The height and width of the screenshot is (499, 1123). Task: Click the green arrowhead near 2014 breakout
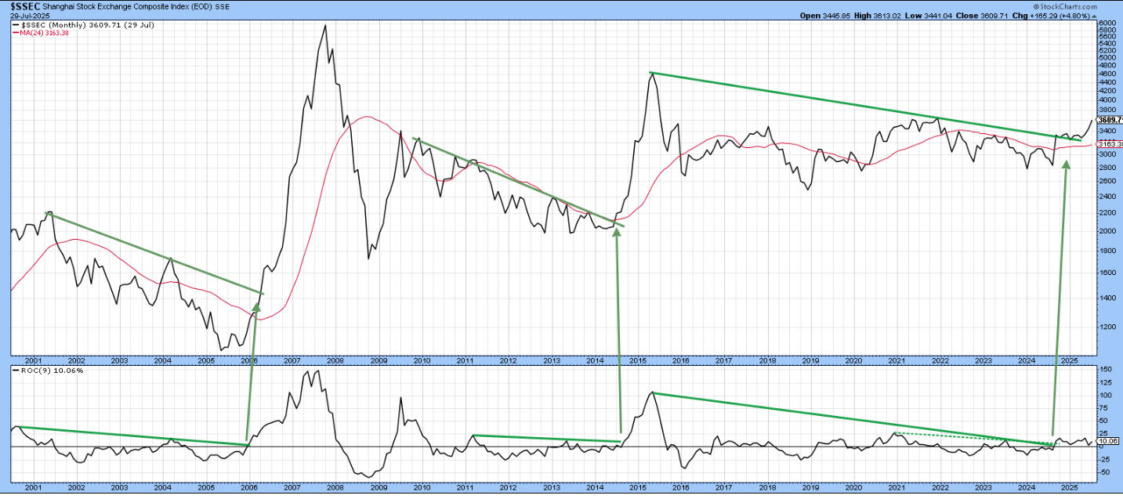coord(615,233)
